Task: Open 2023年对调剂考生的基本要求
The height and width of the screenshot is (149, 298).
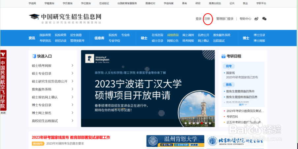Action: pyautogui.click(x=65, y=143)
